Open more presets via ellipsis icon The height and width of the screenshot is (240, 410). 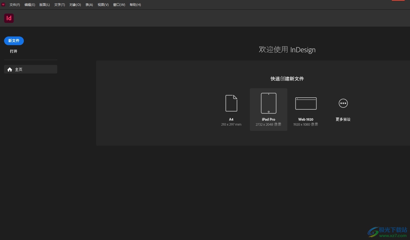343,103
